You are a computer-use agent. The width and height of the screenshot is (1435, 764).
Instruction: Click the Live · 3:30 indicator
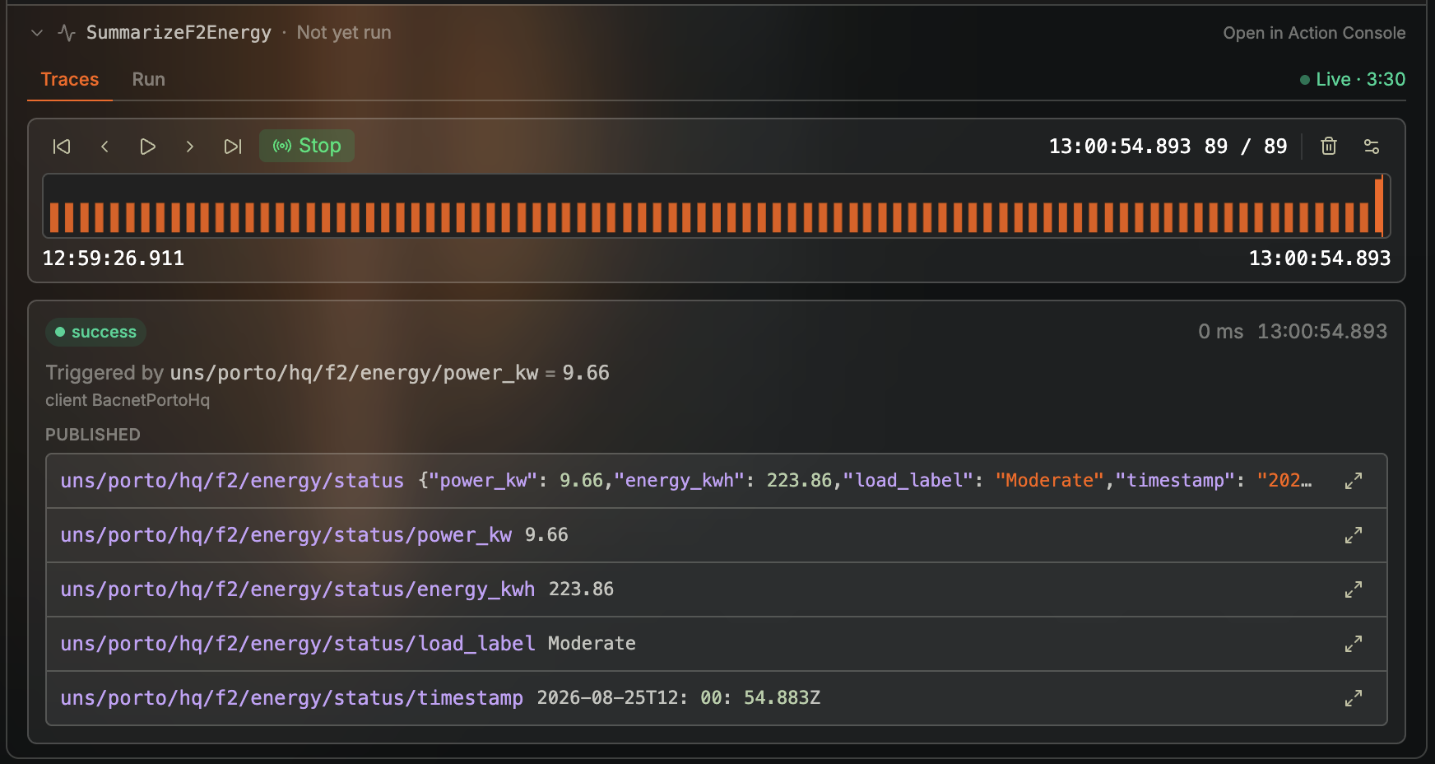pyautogui.click(x=1353, y=79)
